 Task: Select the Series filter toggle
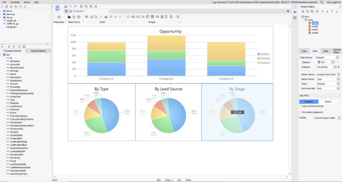pyautogui.click(x=328, y=101)
